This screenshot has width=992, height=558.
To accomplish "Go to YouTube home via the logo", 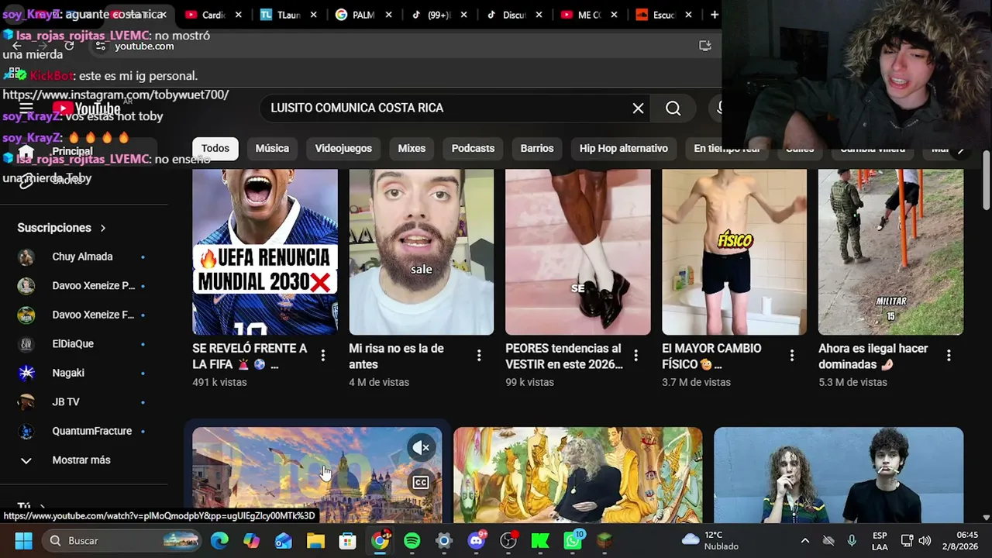I will (86, 108).
